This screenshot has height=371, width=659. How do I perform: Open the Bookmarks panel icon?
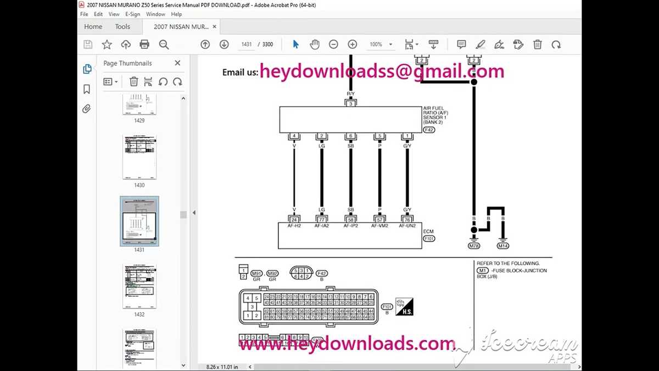87,89
